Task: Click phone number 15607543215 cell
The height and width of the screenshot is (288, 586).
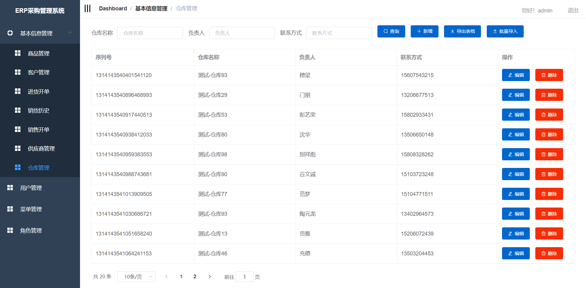Action: [x=417, y=75]
